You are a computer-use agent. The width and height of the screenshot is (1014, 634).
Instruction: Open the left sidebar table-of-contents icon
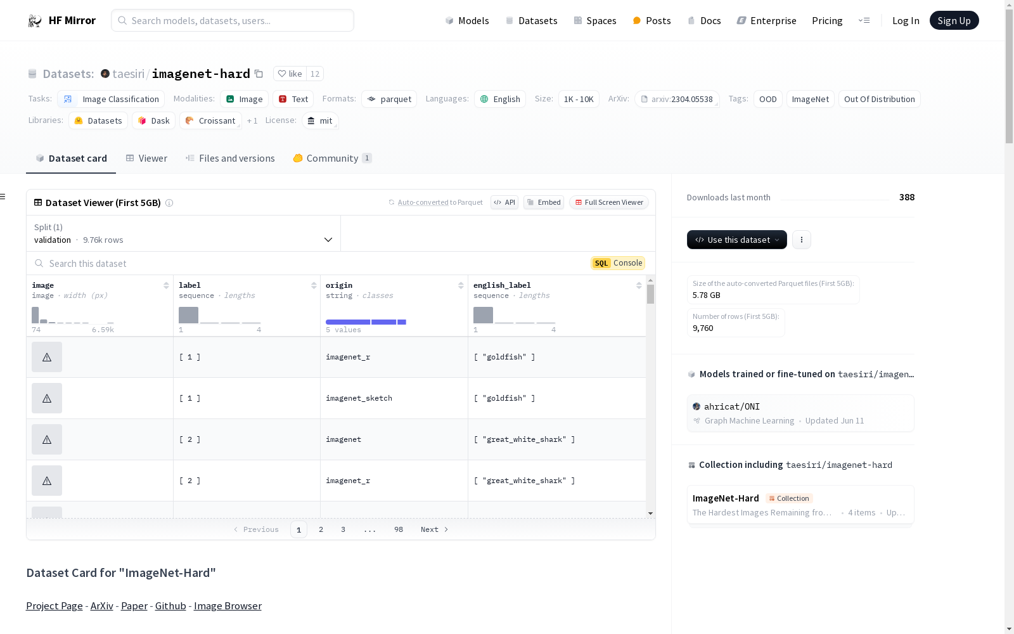3,197
